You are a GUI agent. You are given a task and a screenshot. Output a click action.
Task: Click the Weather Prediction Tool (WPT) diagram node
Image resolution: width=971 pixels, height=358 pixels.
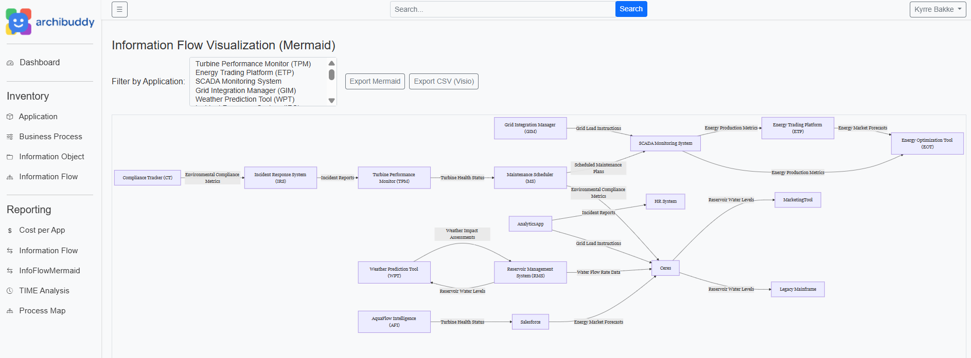click(394, 272)
